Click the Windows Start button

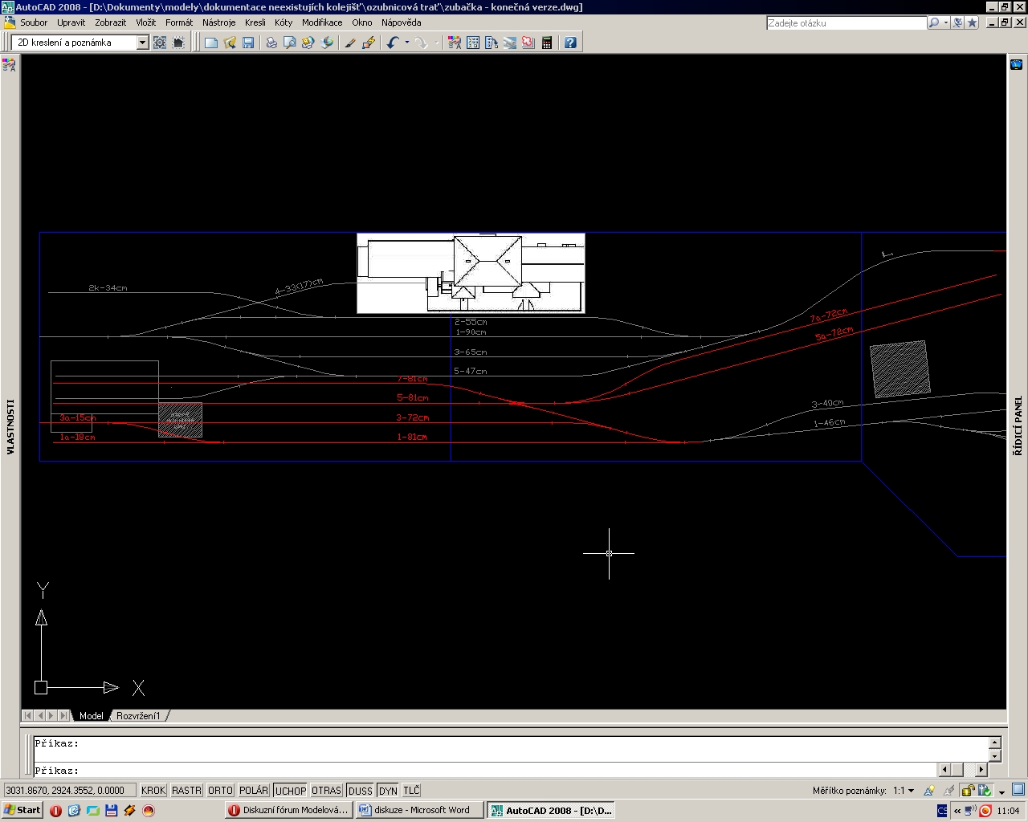(x=22, y=810)
